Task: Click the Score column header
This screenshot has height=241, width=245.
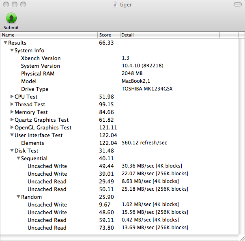Action: tap(109, 35)
